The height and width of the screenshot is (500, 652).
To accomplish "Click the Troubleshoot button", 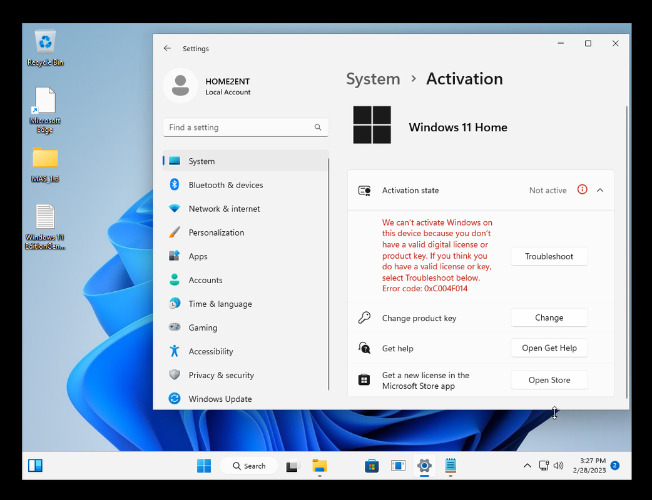I will tap(549, 256).
